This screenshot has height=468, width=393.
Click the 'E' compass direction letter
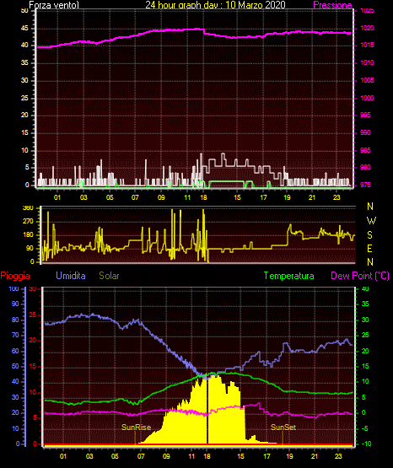point(369,248)
